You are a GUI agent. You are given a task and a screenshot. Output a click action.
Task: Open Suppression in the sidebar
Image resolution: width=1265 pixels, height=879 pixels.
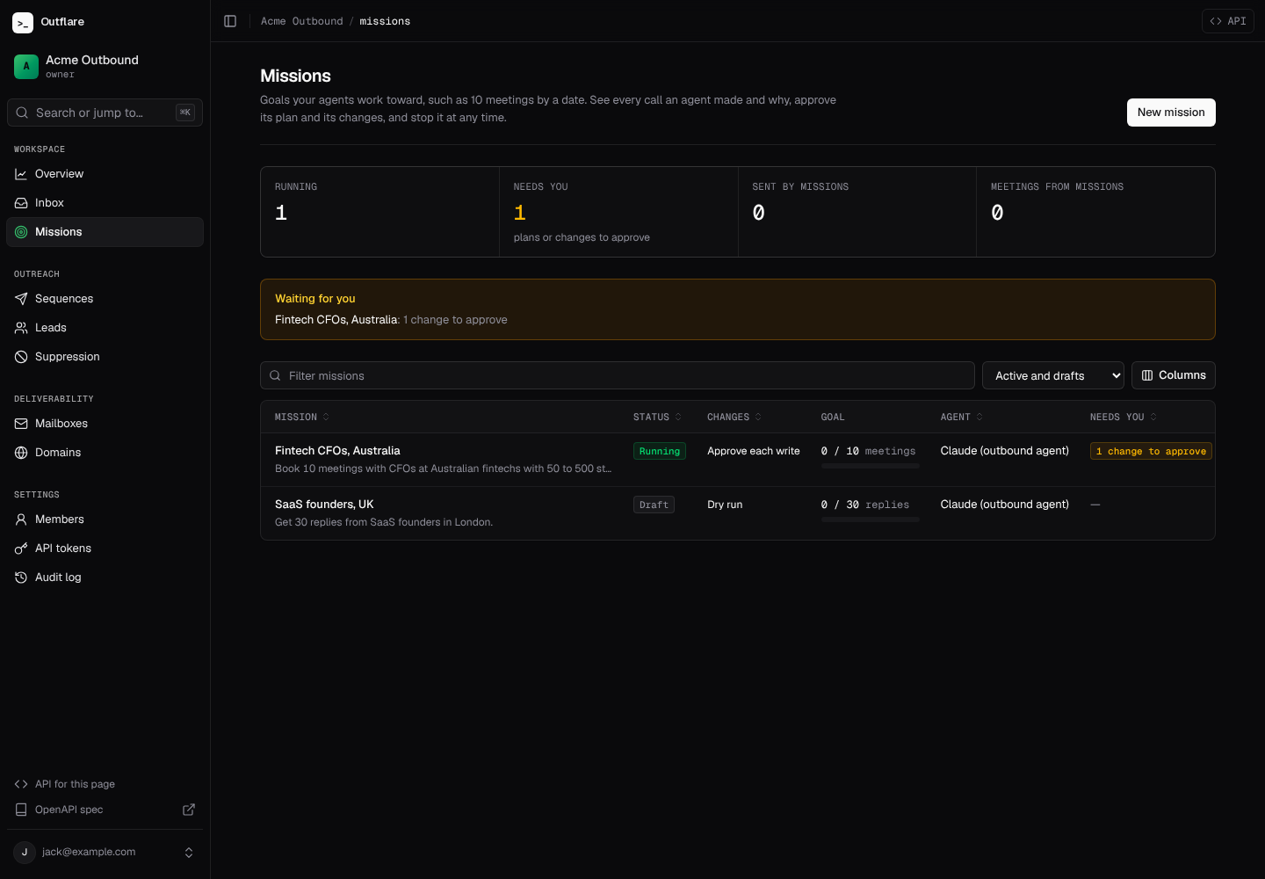(105, 357)
